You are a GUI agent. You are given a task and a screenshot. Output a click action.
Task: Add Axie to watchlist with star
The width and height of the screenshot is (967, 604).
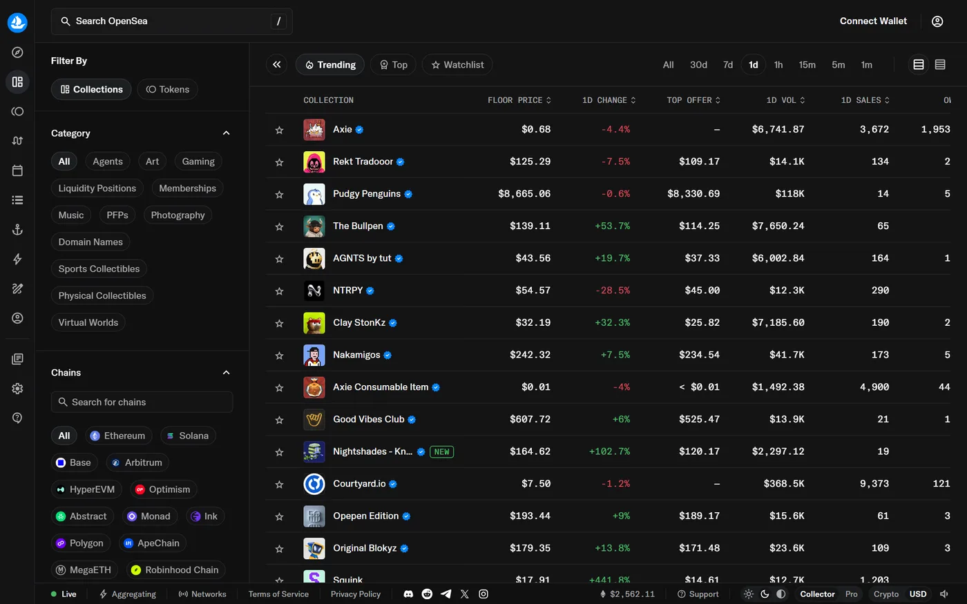279,130
